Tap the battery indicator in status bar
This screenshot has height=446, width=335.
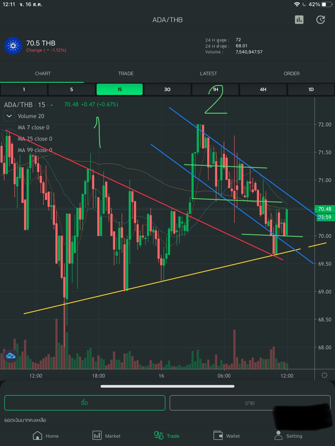[327, 4]
